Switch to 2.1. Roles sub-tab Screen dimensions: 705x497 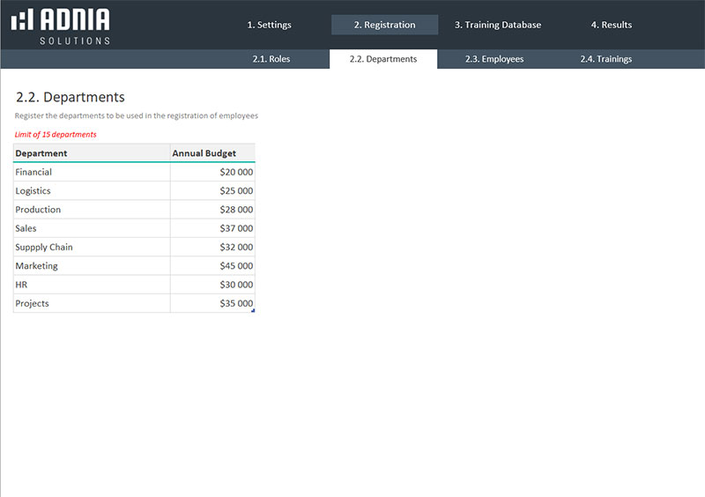click(x=271, y=59)
